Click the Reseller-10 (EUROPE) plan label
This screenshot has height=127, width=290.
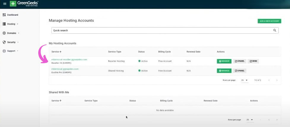click(x=61, y=63)
